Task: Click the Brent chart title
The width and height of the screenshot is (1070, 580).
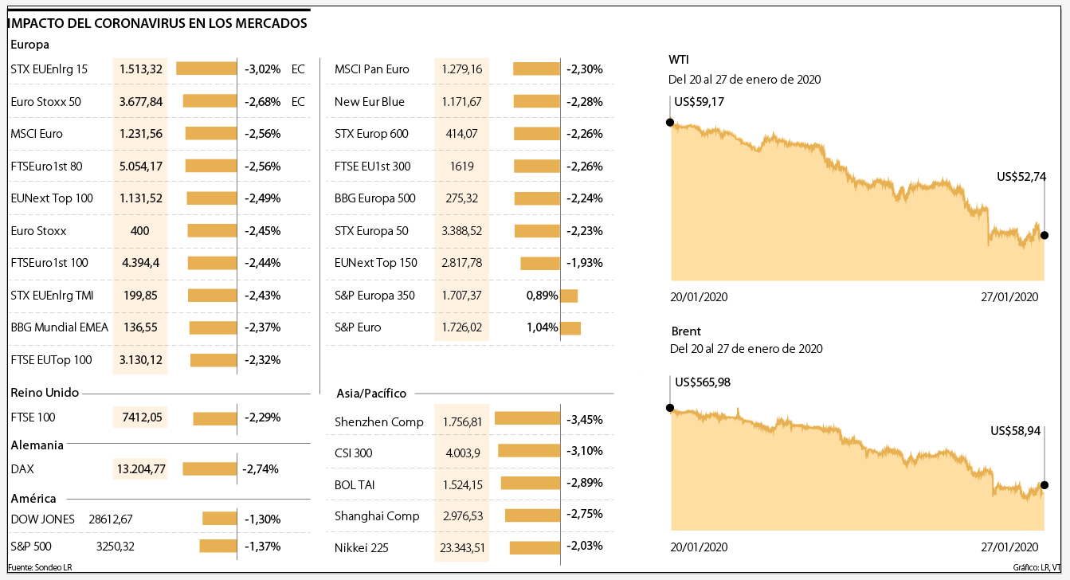Action: [x=686, y=331]
